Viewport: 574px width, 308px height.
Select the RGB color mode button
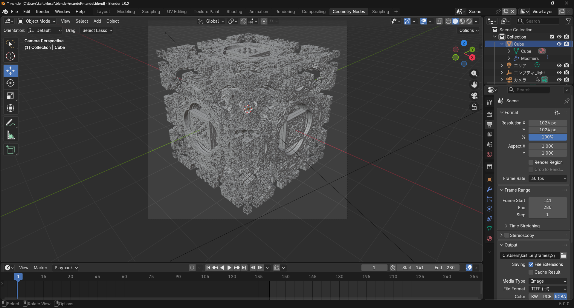point(547,297)
